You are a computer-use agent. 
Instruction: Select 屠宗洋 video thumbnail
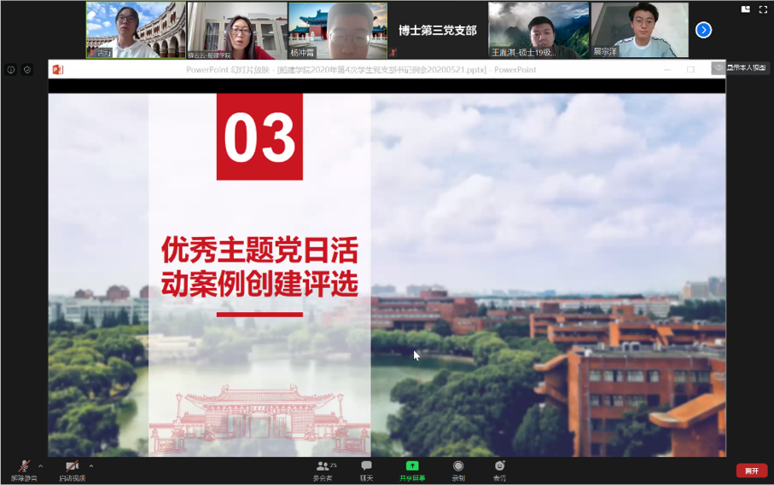tap(639, 30)
